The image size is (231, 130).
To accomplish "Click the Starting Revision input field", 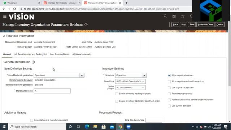I will [x=52, y=91].
